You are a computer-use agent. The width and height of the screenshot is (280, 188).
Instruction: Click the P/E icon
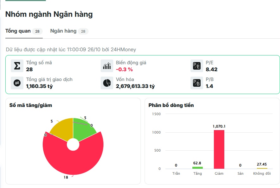coord(196,66)
